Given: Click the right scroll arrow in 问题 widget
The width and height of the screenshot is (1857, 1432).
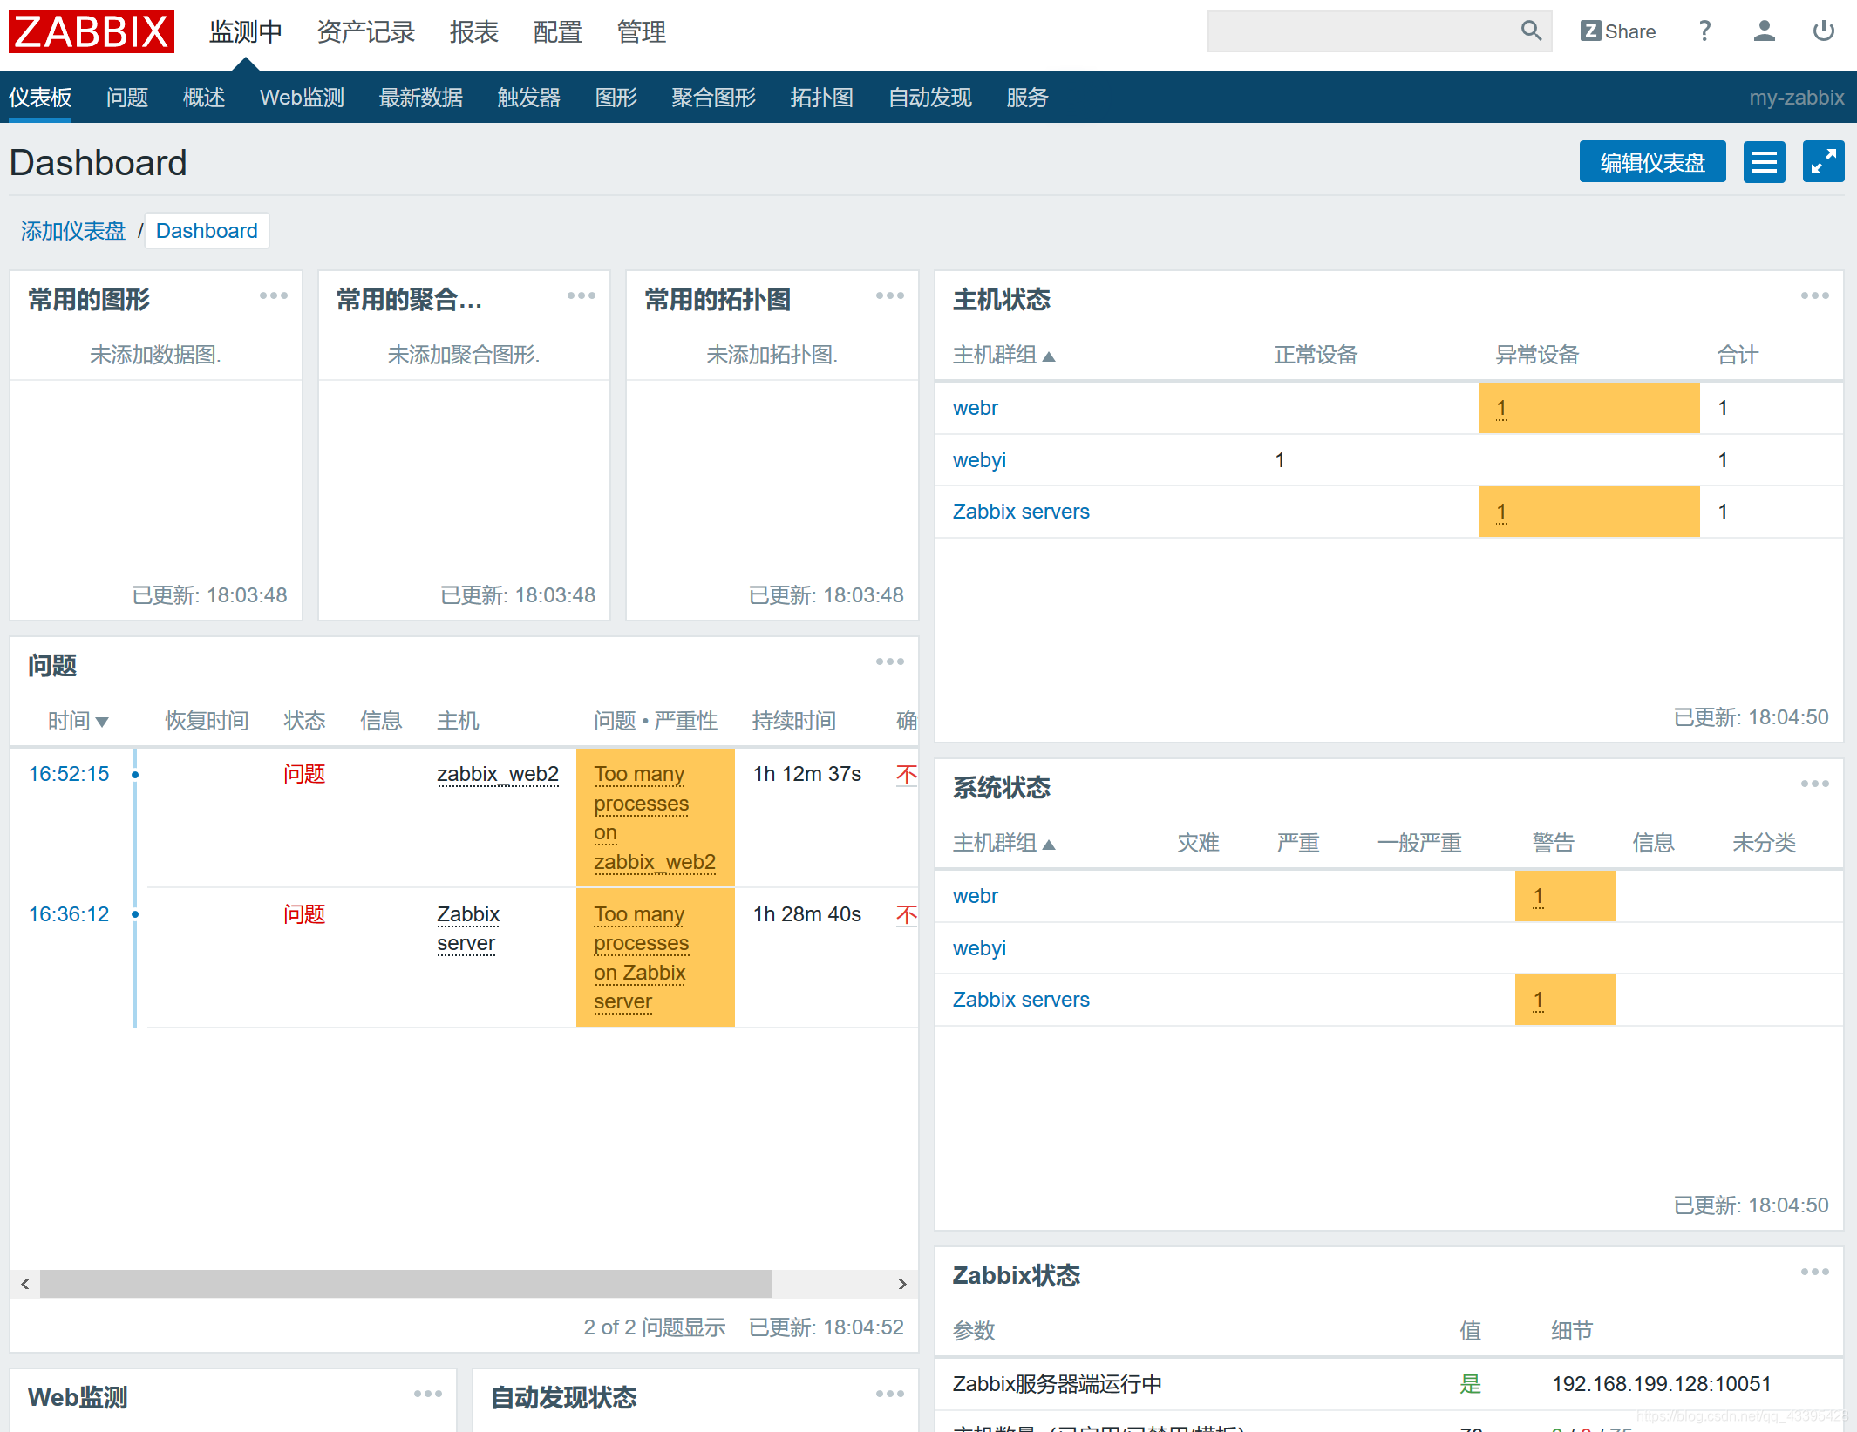Looking at the screenshot, I should click(902, 1284).
